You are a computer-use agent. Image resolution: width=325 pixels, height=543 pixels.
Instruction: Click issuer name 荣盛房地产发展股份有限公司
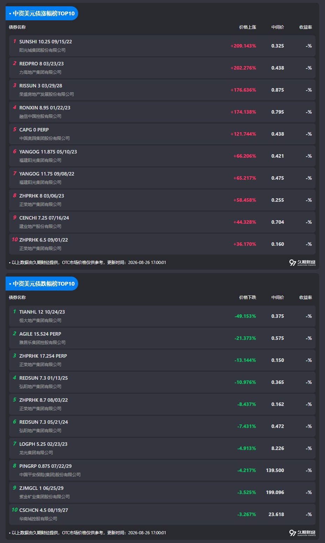pyautogui.click(x=46, y=94)
